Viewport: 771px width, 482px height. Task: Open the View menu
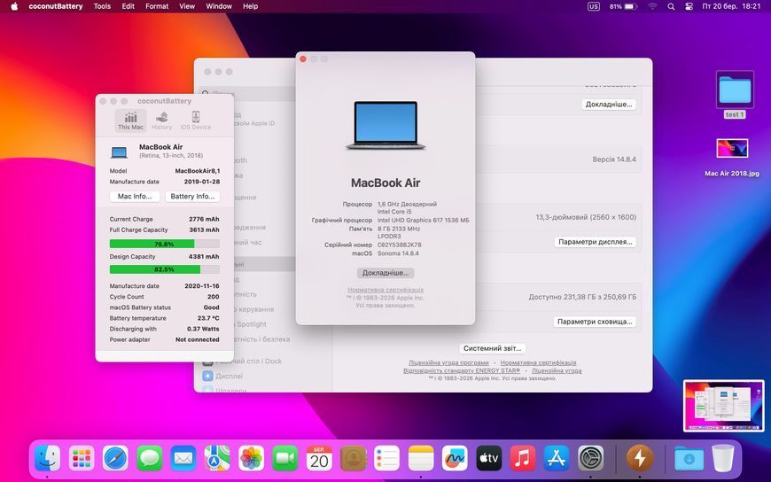[187, 6]
